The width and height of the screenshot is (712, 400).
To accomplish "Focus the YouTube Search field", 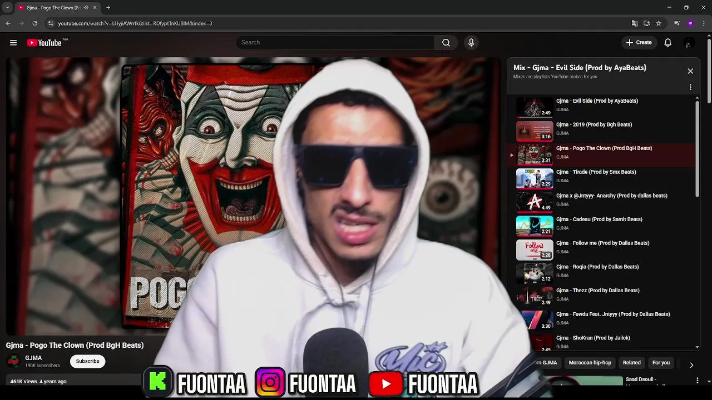I will tap(335, 43).
